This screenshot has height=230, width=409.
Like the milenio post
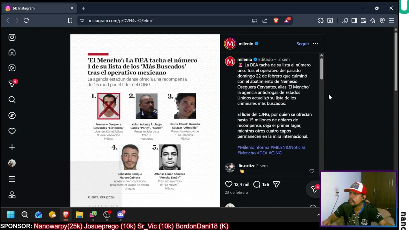click(x=229, y=184)
